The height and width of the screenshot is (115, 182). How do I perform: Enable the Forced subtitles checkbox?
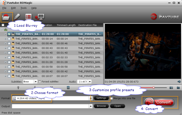40,82
